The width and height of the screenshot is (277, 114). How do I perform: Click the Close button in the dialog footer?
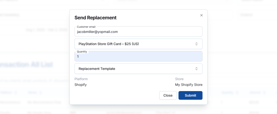click(168, 95)
